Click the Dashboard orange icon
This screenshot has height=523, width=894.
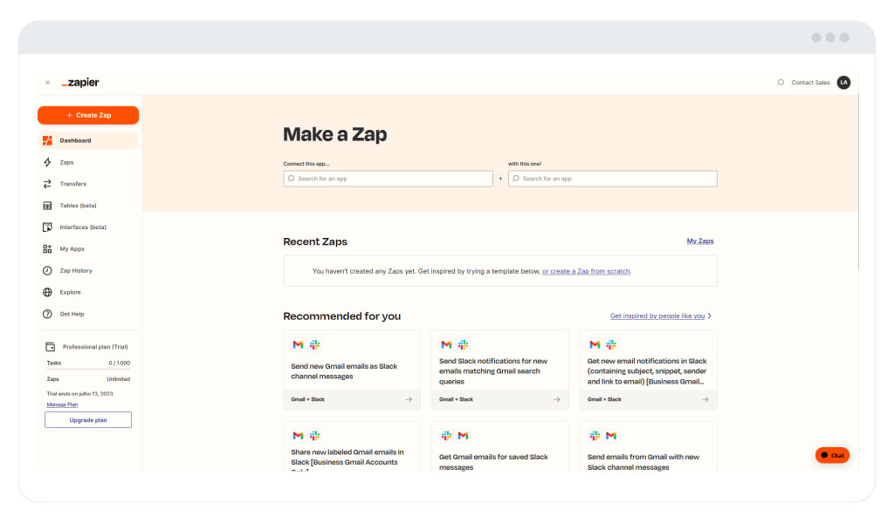(47, 140)
